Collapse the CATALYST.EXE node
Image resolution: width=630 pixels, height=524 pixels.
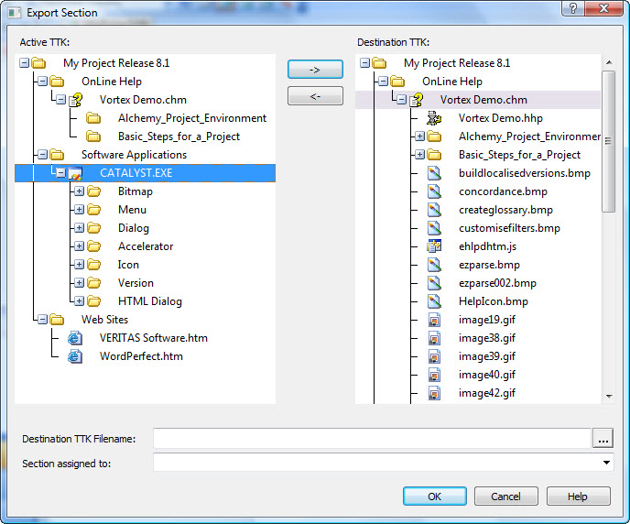click(60, 173)
